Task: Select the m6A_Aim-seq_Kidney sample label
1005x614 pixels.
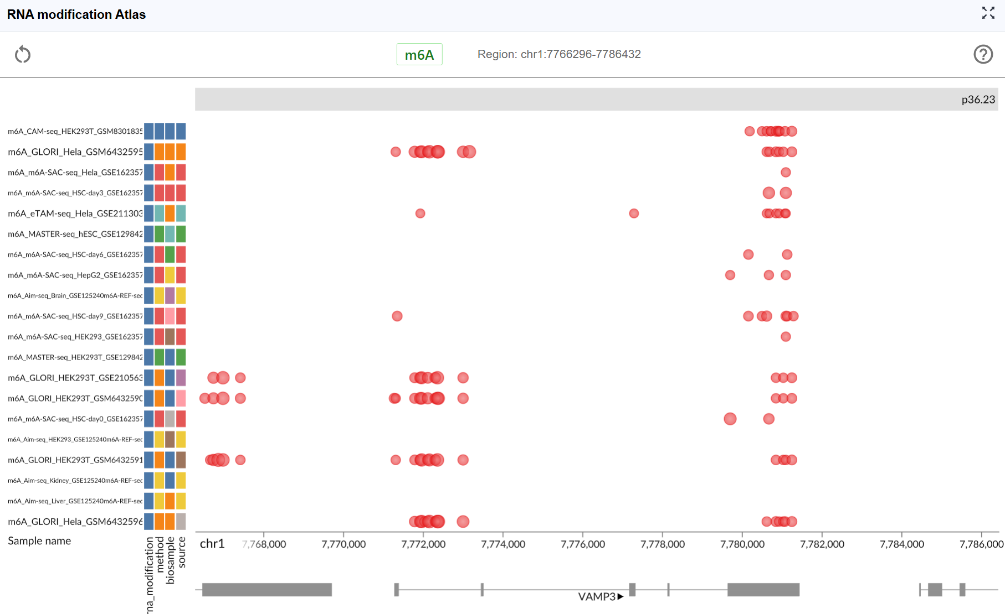Action: pos(75,481)
